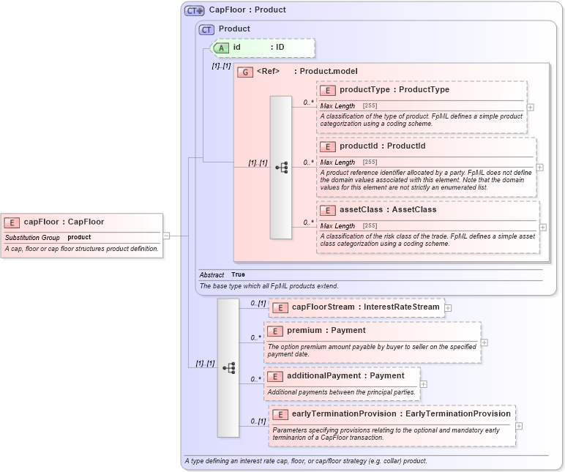Select 'assetClass : AssetClass' label
565x472 pixels.
tap(388, 210)
